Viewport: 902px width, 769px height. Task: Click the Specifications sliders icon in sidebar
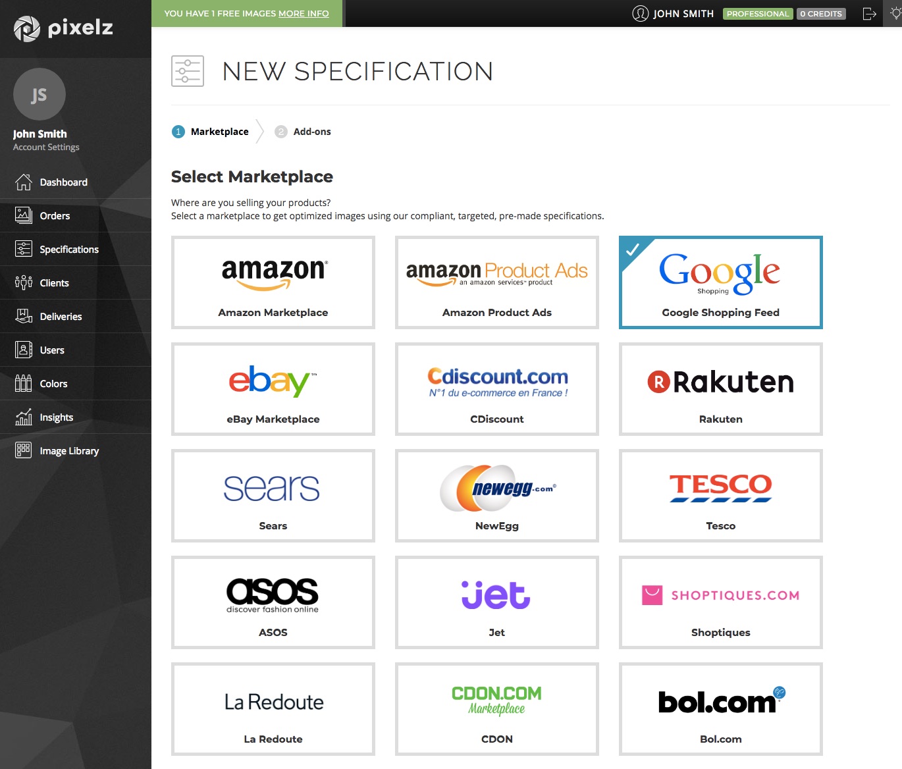click(x=24, y=249)
